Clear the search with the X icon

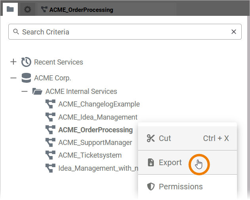(x=234, y=32)
